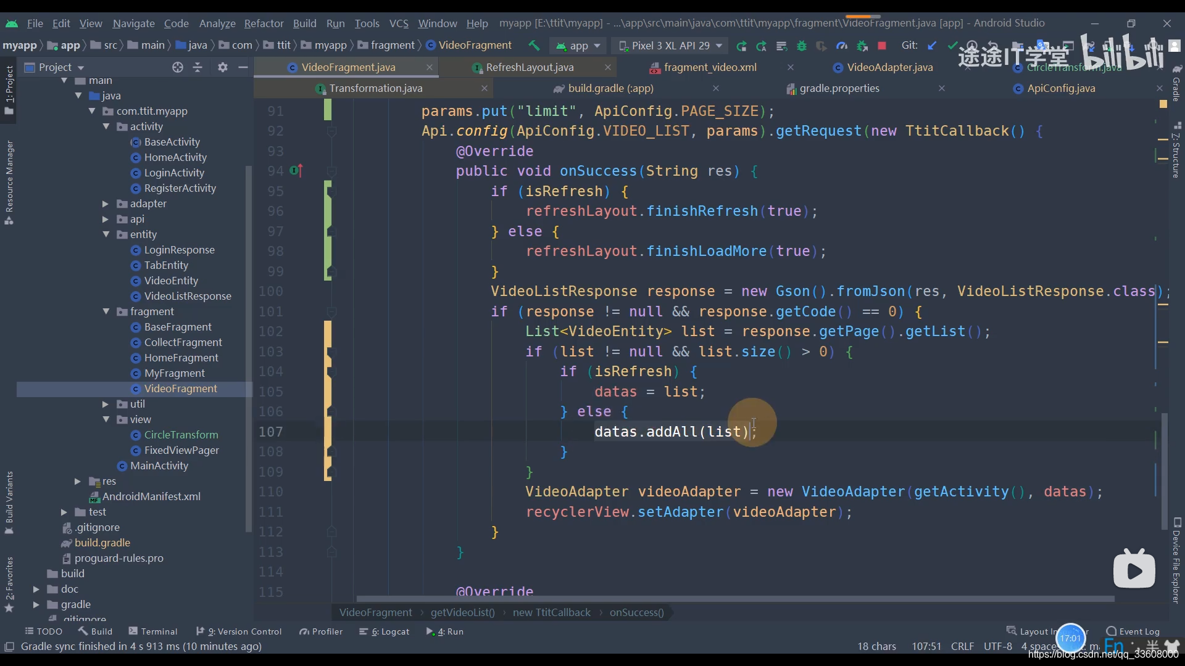
Task: Toggle the 6: Logcat tool window
Action: (384, 631)
